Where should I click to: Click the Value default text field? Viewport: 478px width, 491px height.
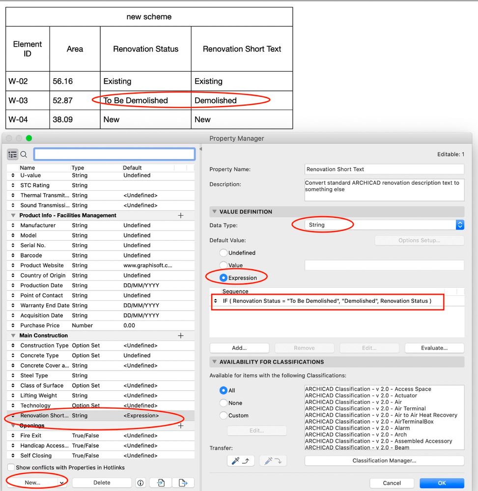[384, 265]
